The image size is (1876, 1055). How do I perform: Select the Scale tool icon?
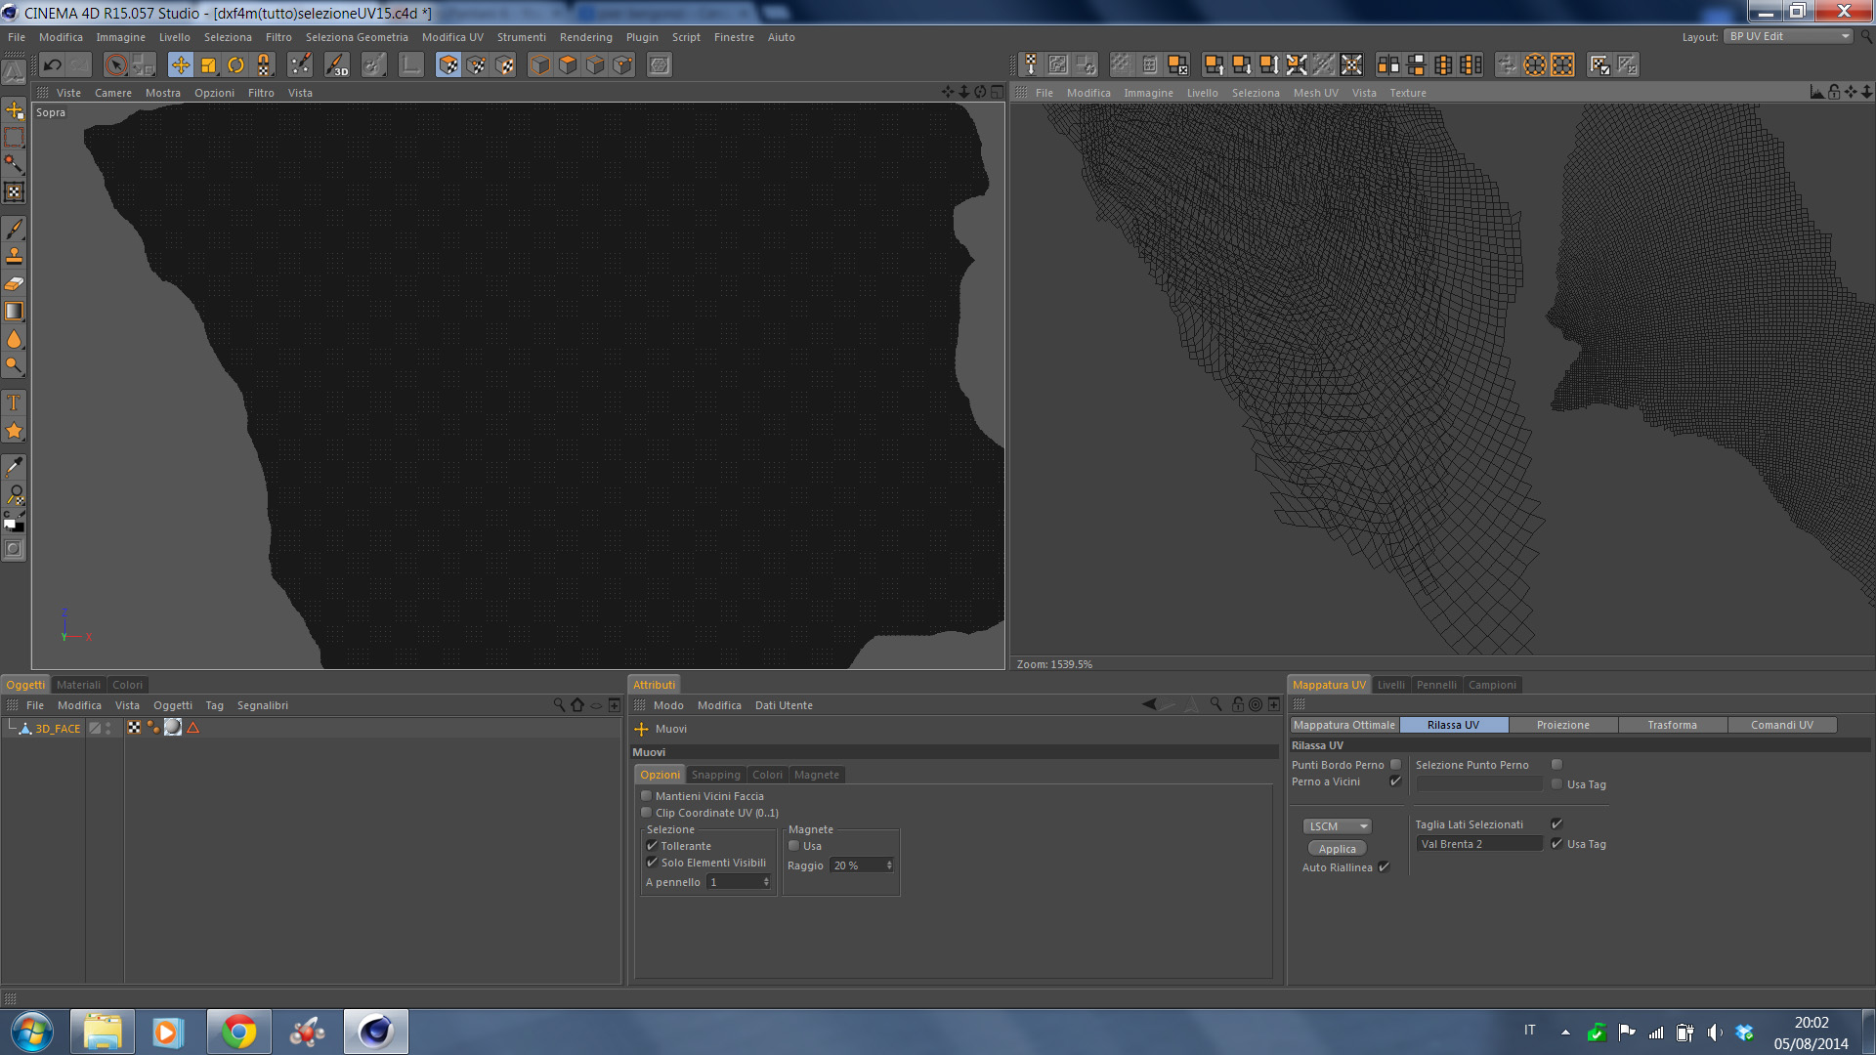(208, 65)
